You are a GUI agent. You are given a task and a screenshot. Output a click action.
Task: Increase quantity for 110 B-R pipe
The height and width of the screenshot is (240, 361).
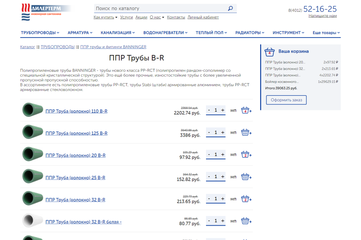(223, 110)
